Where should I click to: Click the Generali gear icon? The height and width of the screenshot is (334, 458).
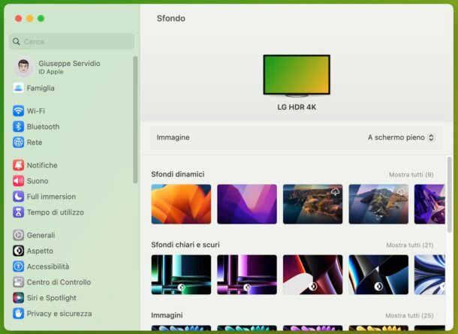pos(19,235)
